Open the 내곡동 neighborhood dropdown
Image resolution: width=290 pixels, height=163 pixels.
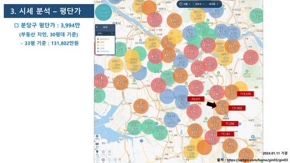[x=213, y=4]
